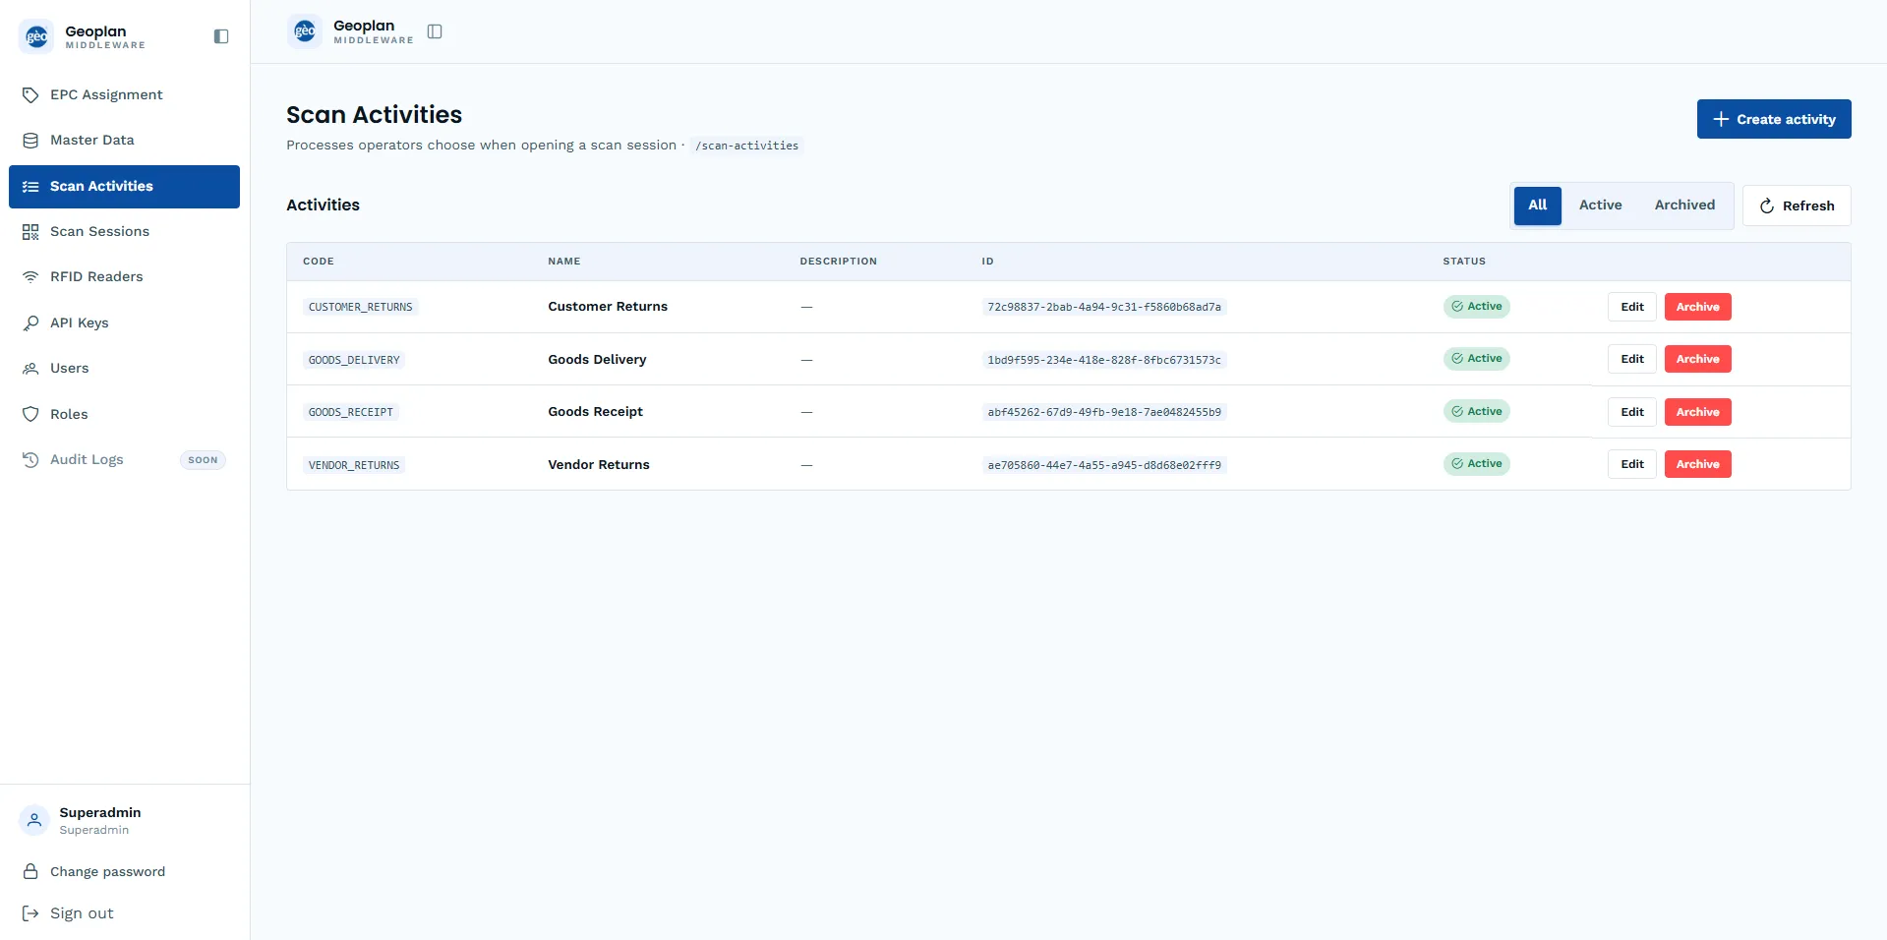The height and width of the screenshot is (940, 1887).
Task: Click the GOODS_DELIVERY code tag
Action: pyautogui.click(x=354, y=360)
